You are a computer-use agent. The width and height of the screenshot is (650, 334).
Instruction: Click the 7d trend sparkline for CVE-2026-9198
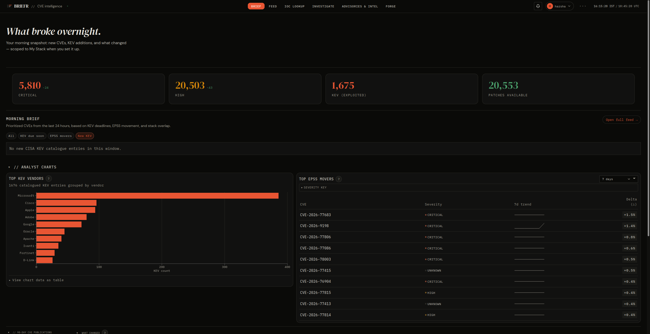click(529, 226)
